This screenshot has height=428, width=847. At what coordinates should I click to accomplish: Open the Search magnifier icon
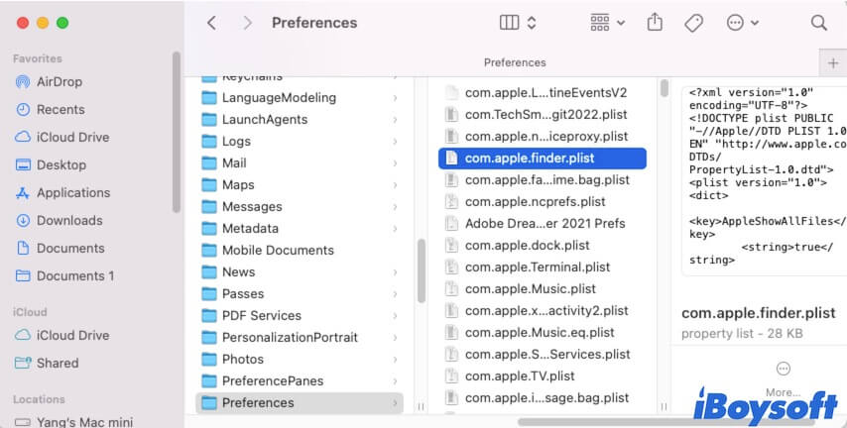(x=818, y=22)
